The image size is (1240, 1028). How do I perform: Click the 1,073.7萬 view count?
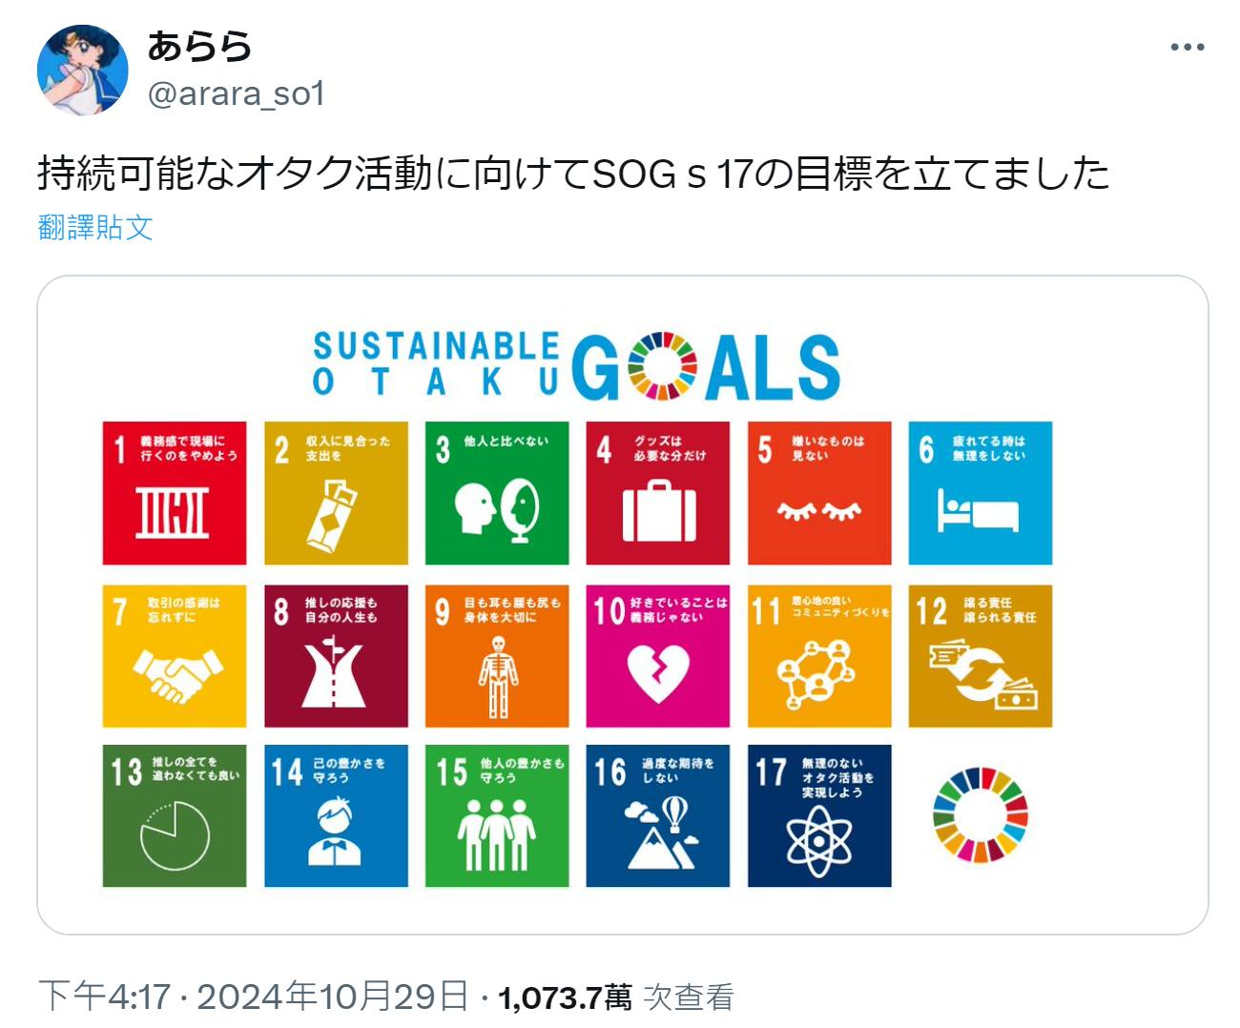(565, 997)
